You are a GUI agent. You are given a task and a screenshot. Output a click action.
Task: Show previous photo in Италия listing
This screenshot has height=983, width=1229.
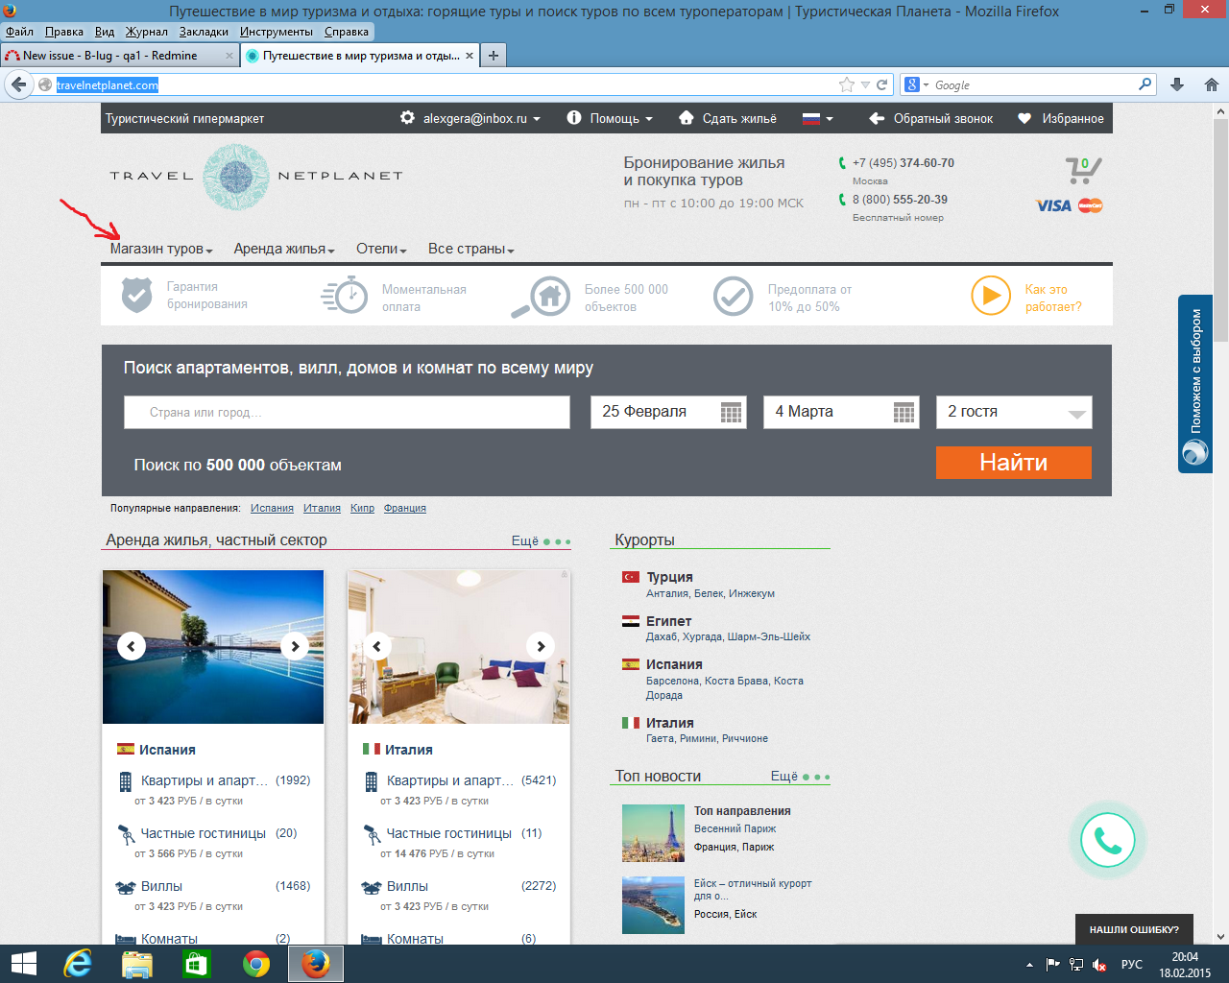pos(377,646)
